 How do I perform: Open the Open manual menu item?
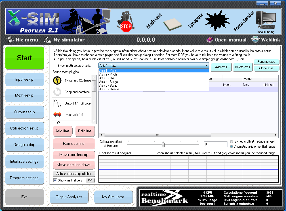tap(231, 40)
